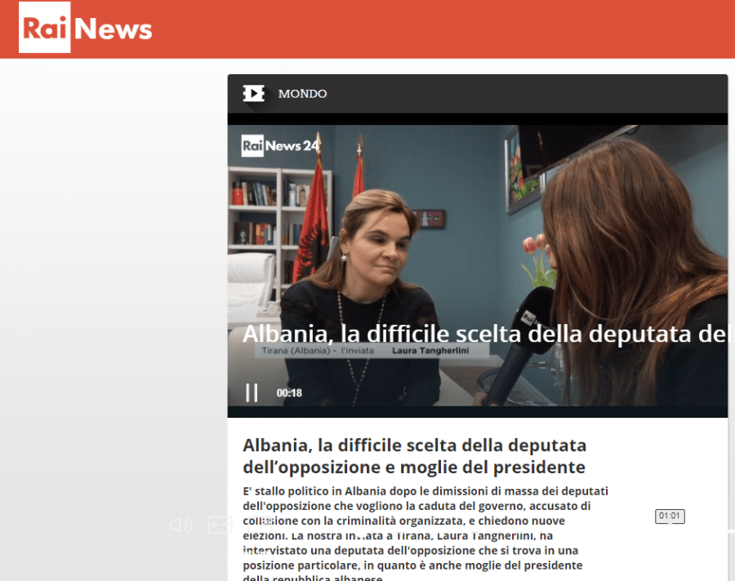Image resolution: width=735 pixels, height=581 pixels.
Task: Mute via the faint speaker volume icon
Action: click(181, 526)
